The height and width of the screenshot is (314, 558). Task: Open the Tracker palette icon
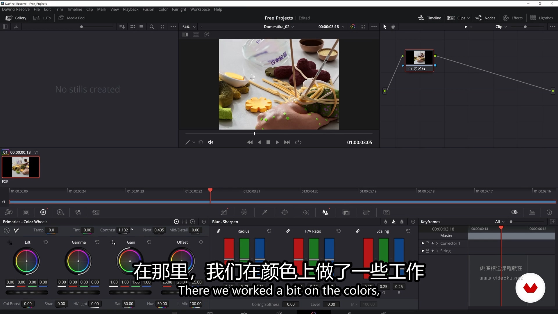click(x=305, y=213)
